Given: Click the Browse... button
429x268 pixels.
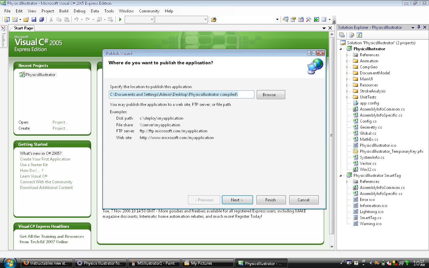Looking at the screenshot, I should pyautogui.click(x=271, y=94).
